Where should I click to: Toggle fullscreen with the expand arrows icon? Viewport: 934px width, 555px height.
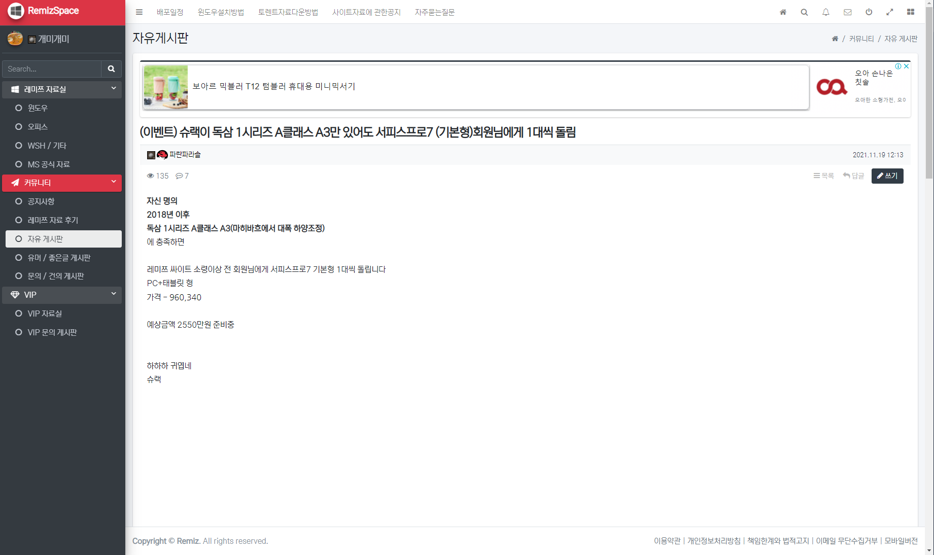tap(890, 12)
